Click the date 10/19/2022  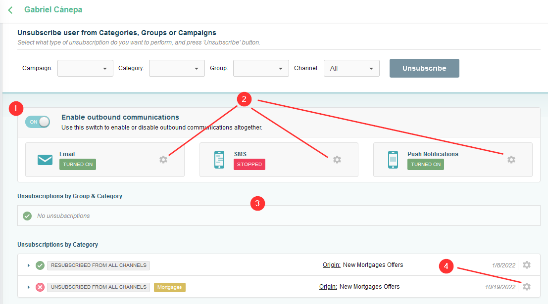(x=500, y=287)
